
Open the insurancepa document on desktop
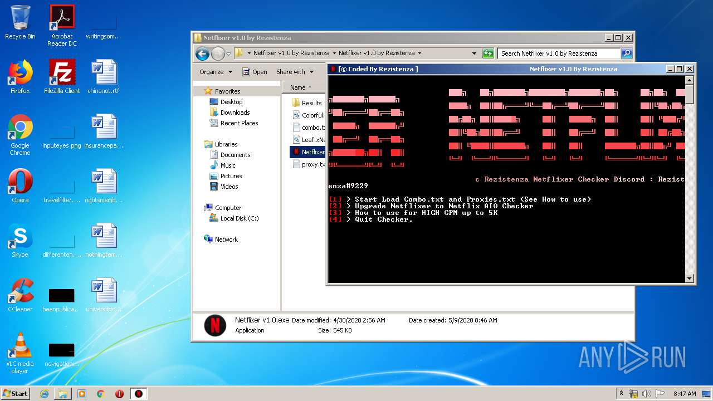(104, 131)
